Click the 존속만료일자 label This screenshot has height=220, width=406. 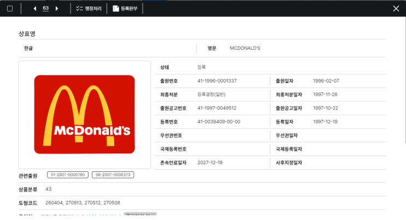(173, 163)
